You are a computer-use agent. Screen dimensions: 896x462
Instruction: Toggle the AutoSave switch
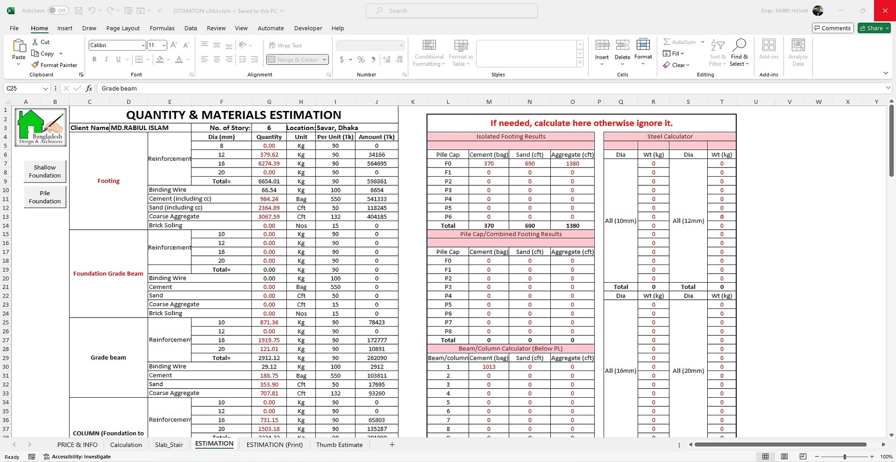58,10
